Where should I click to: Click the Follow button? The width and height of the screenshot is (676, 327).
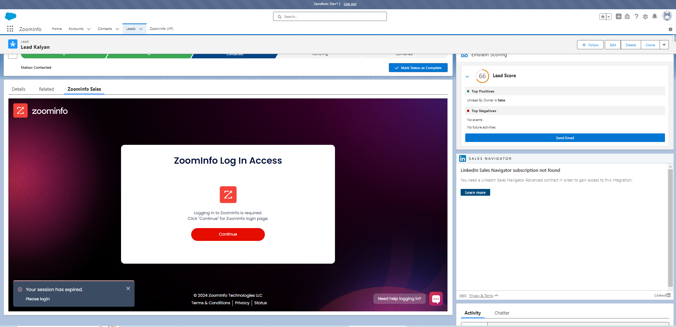[x=591, y=45]
